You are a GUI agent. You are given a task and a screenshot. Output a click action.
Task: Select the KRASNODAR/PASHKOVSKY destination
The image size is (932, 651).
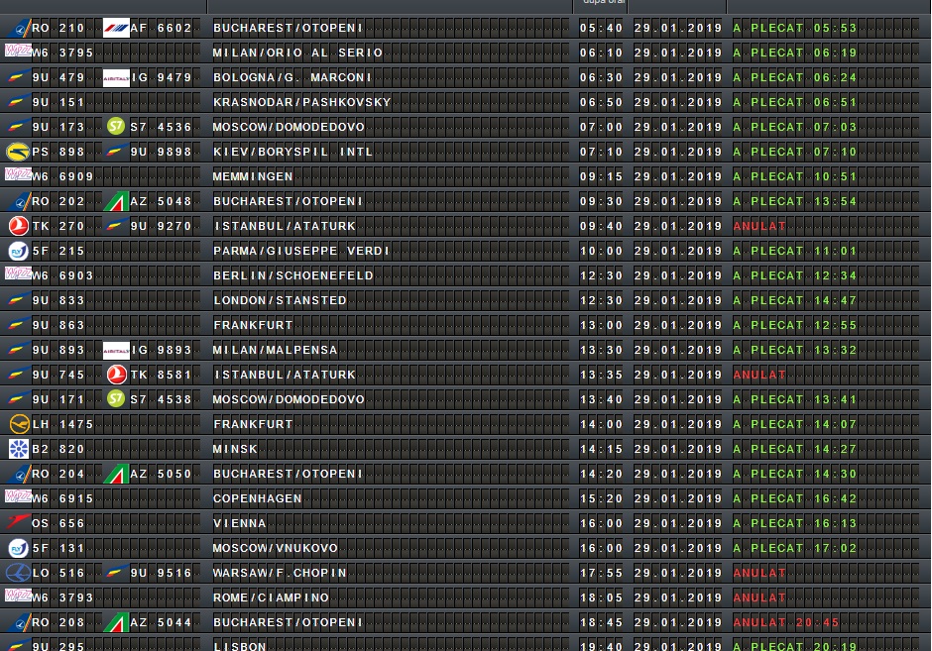pyautogui.click(x=302, y=102)
